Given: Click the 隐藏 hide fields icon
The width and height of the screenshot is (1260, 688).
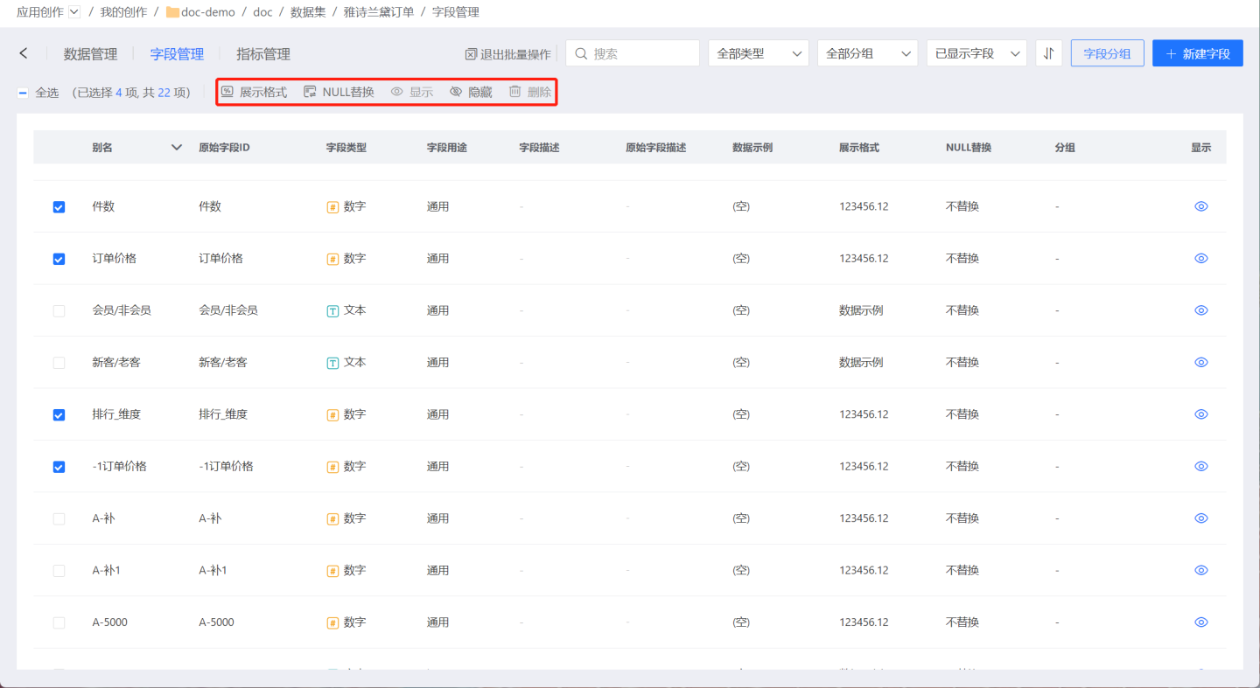Looking at the screenshot, I should 456,92.
